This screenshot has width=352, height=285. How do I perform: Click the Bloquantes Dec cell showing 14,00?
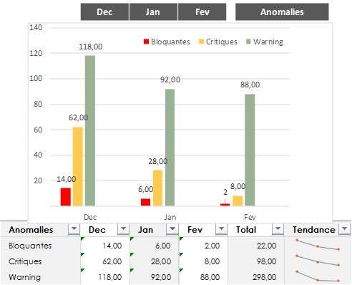(105, 245)
